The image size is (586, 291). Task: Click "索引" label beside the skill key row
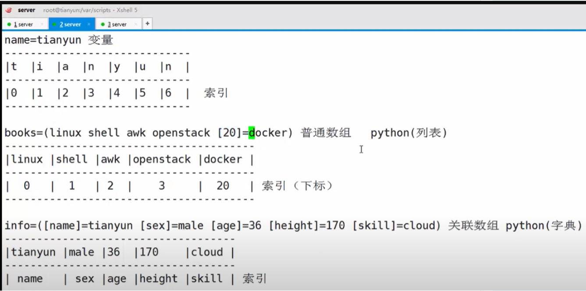click(x=255, y=279)
